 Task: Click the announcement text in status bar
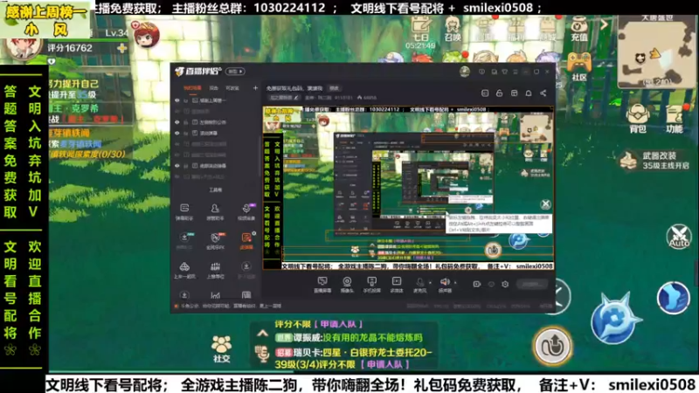tap(231, 307)
